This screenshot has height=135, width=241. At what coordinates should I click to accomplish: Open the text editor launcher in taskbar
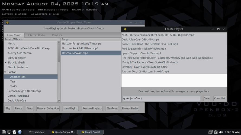tap(14, 132)
